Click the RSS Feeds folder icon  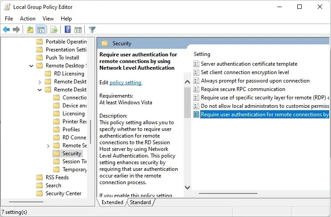39,178
